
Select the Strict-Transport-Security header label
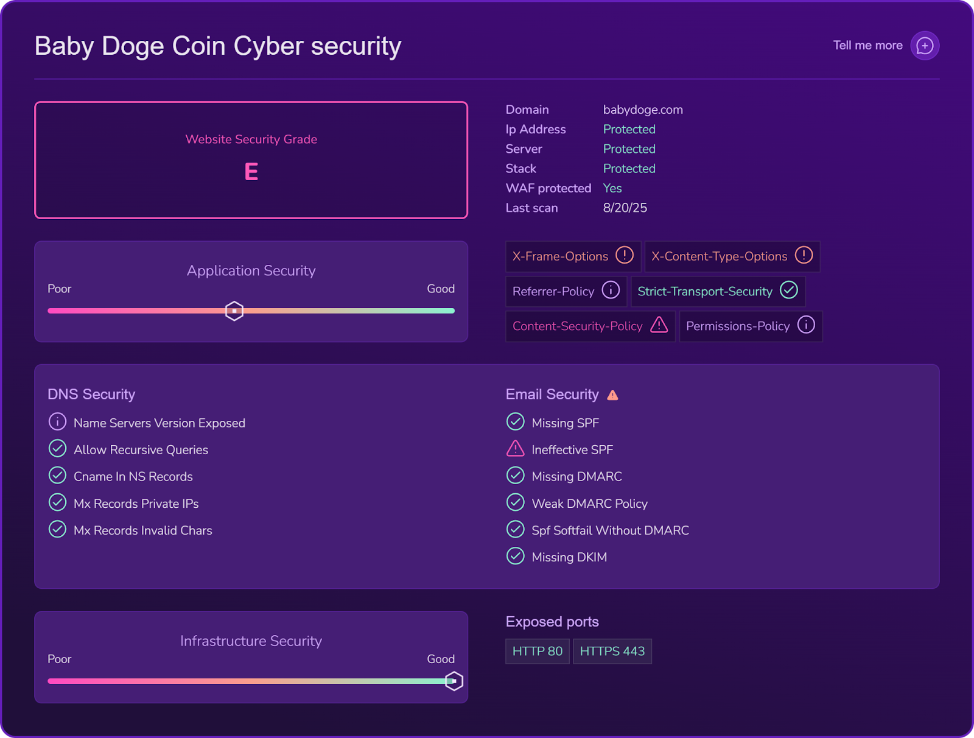tap(705, 292)
